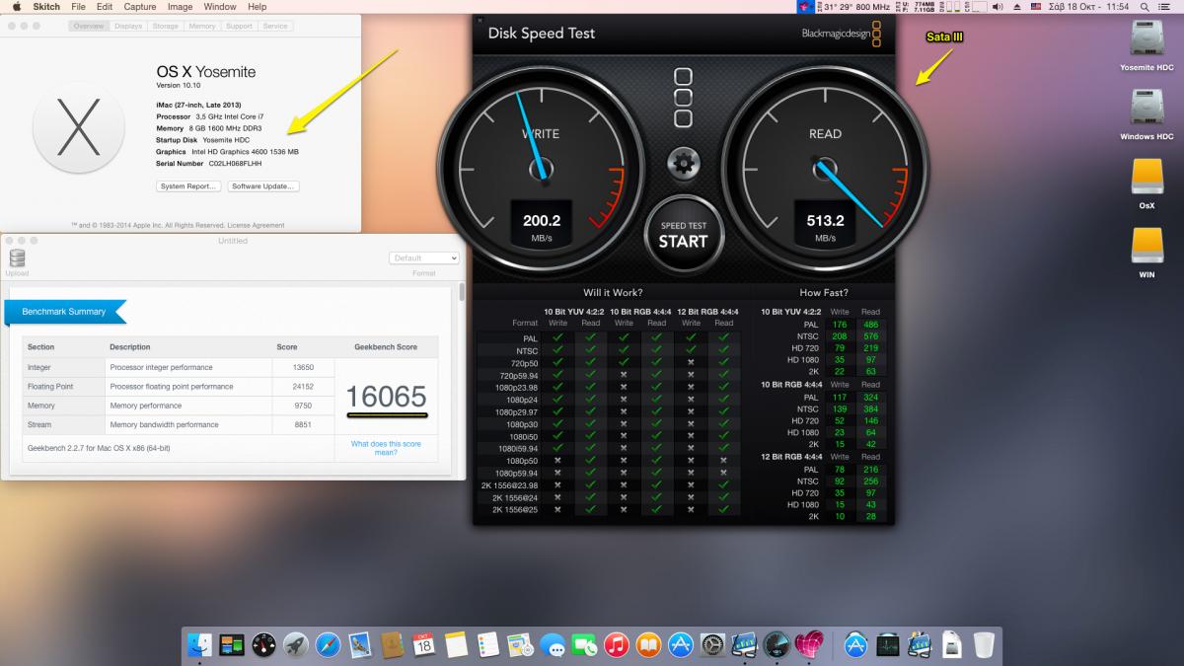The image size is (1184, 666).
Task: Switch to the Storage tab
Action: pyautogui.click(x=165, y=26)
